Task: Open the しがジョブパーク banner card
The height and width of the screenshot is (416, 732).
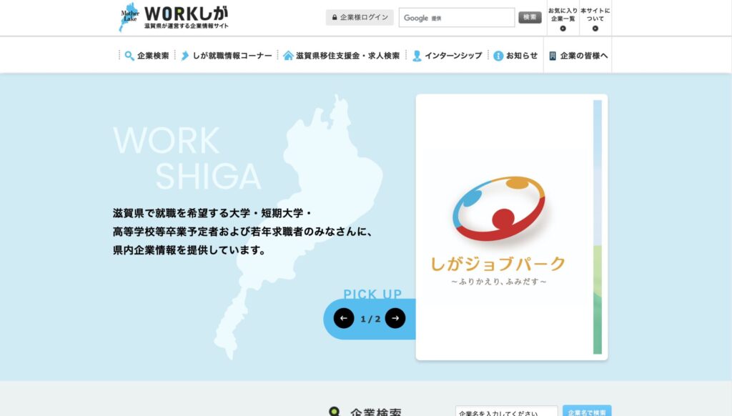Action: 511,227
